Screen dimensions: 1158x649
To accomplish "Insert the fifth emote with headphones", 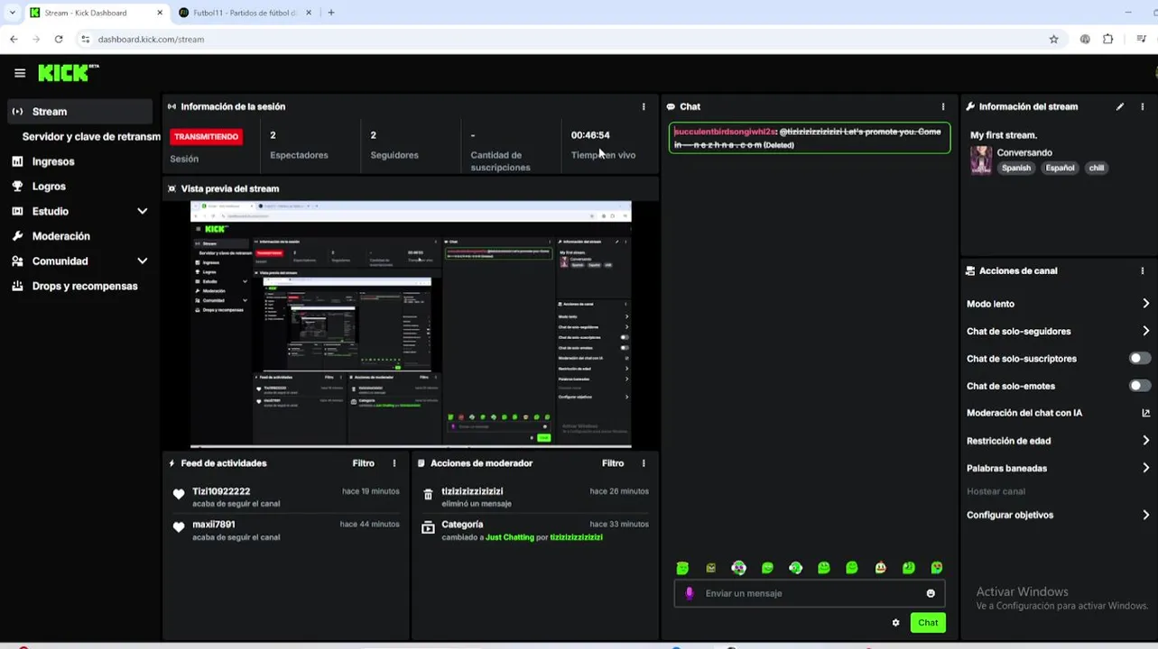I will [x=795, y=568].
